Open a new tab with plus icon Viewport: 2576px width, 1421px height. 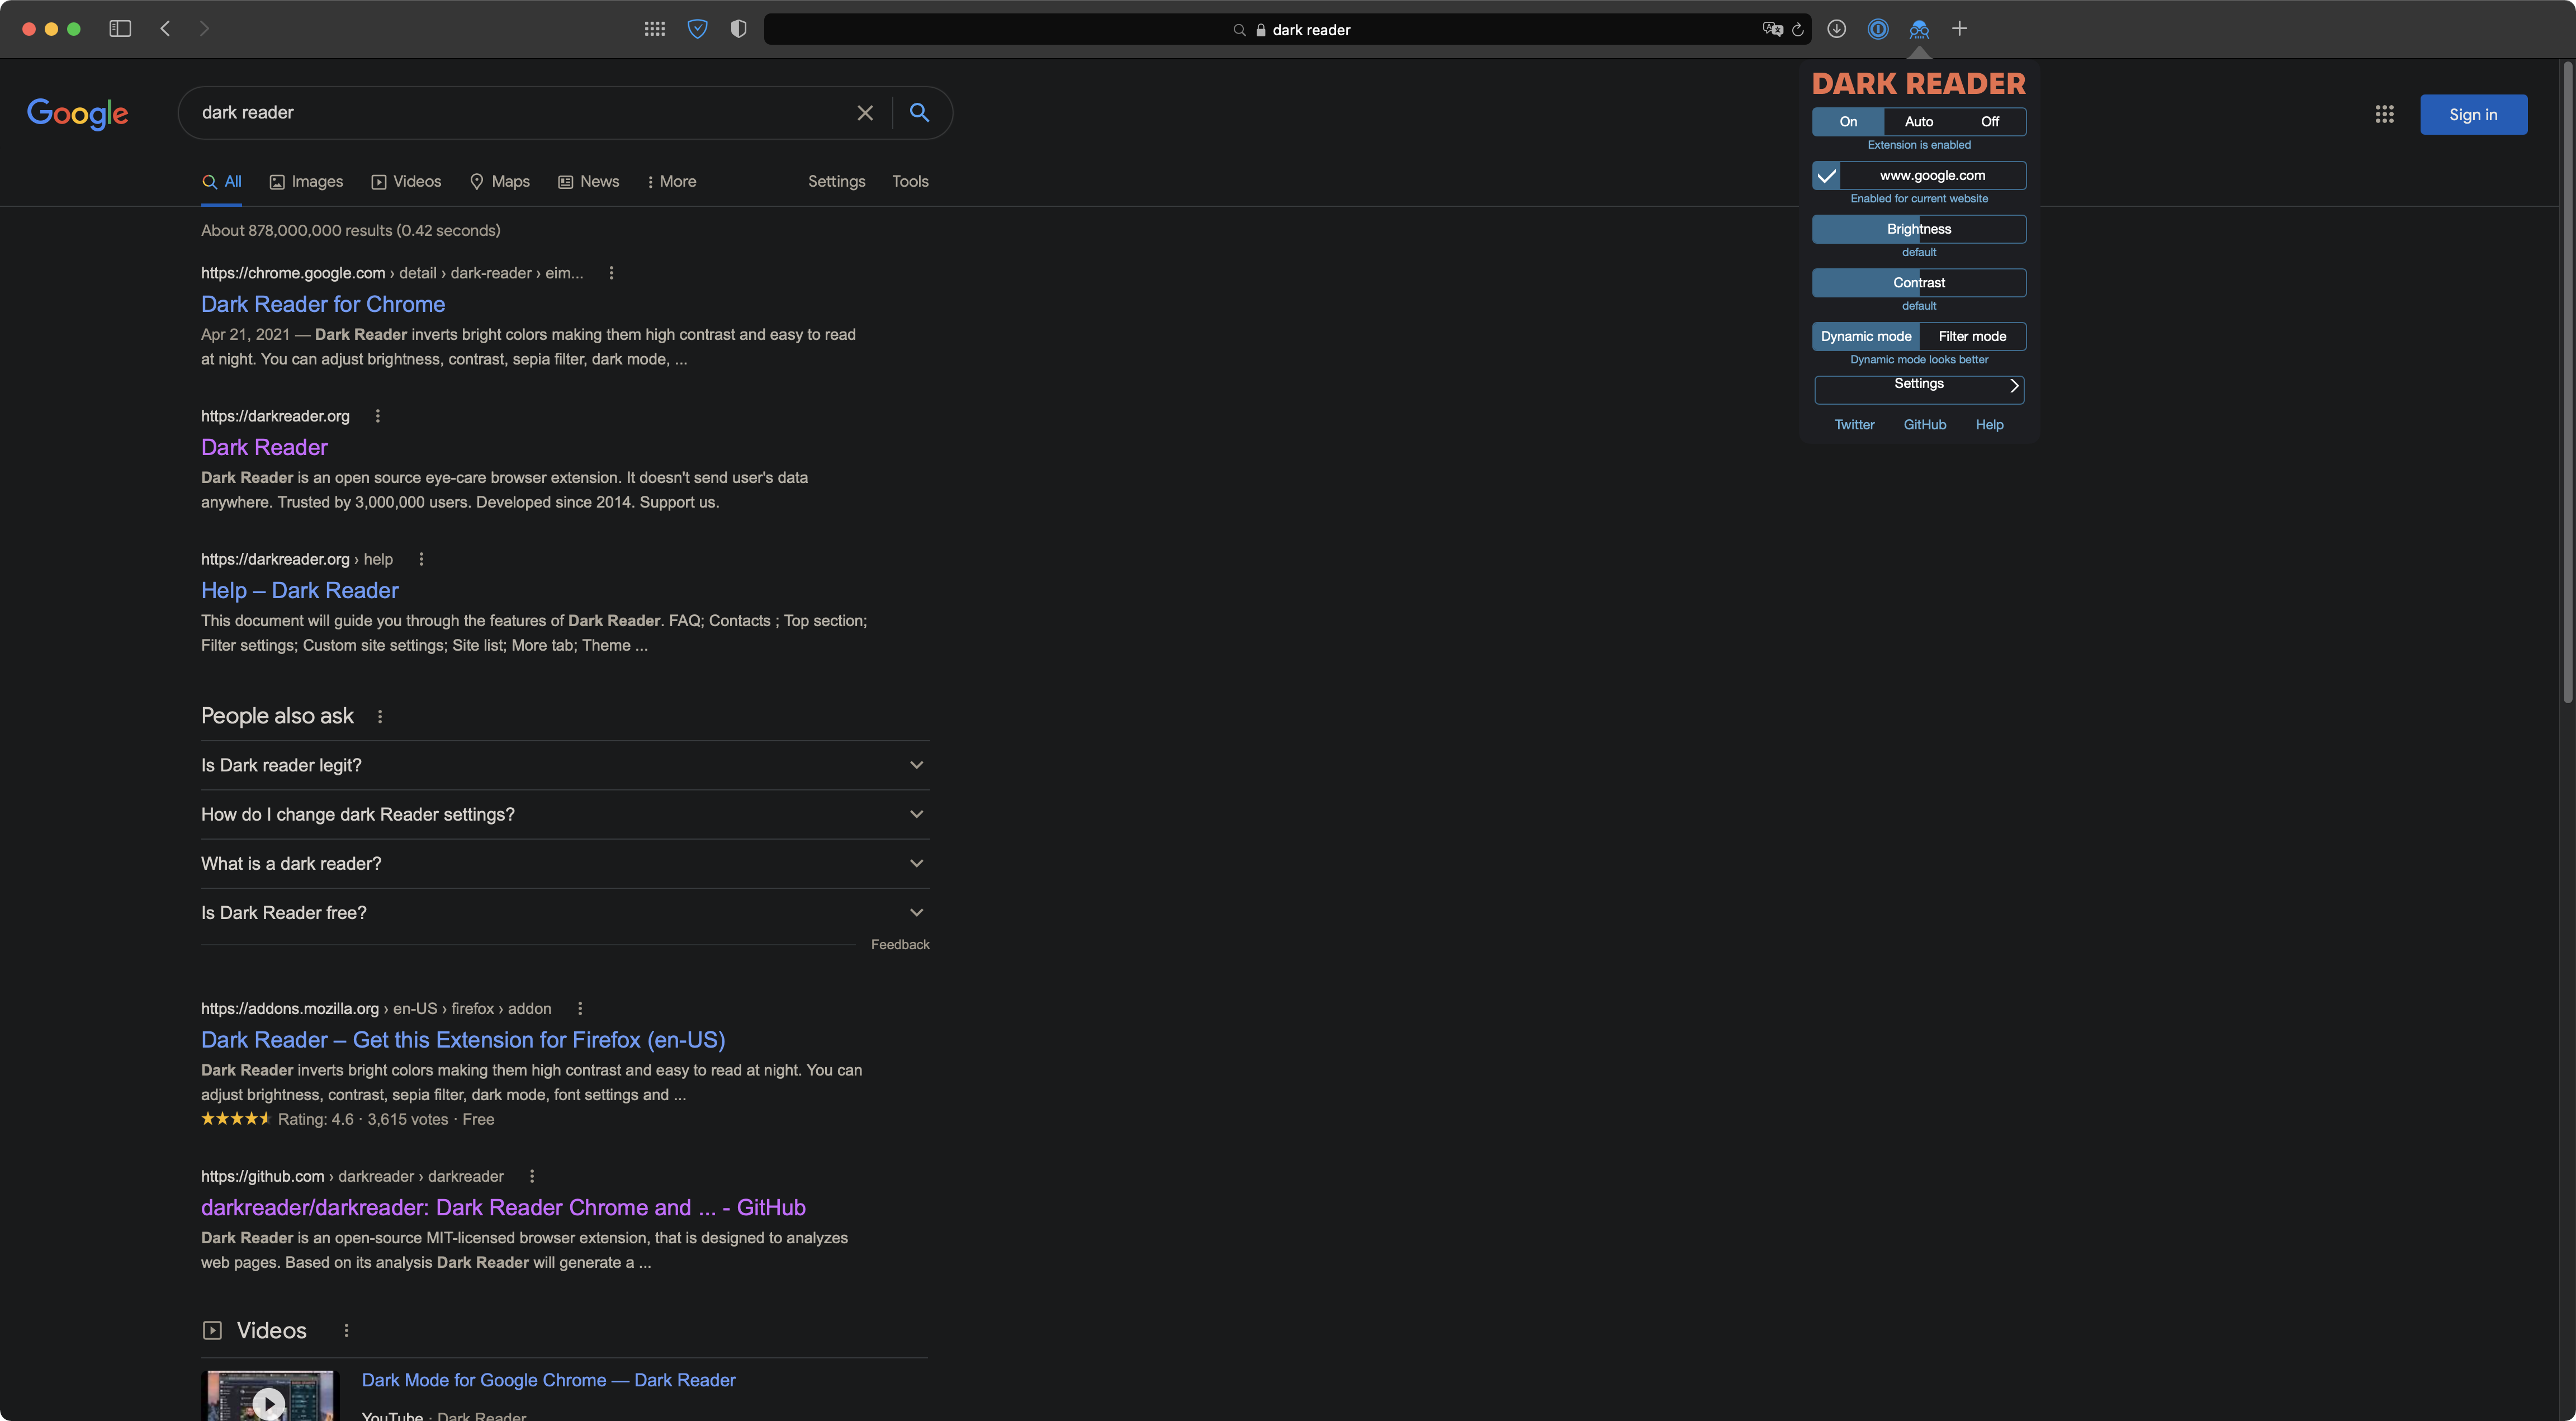[1960, 29]
